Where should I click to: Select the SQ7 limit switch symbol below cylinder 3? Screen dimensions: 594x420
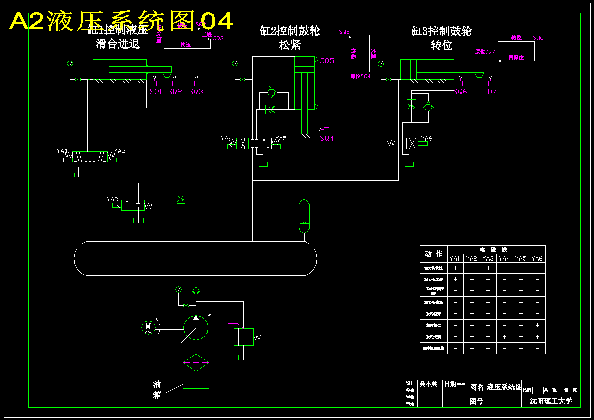491,81
